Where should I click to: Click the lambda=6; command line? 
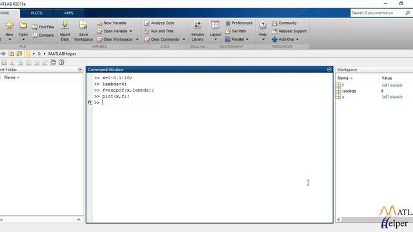click(114, 84)
